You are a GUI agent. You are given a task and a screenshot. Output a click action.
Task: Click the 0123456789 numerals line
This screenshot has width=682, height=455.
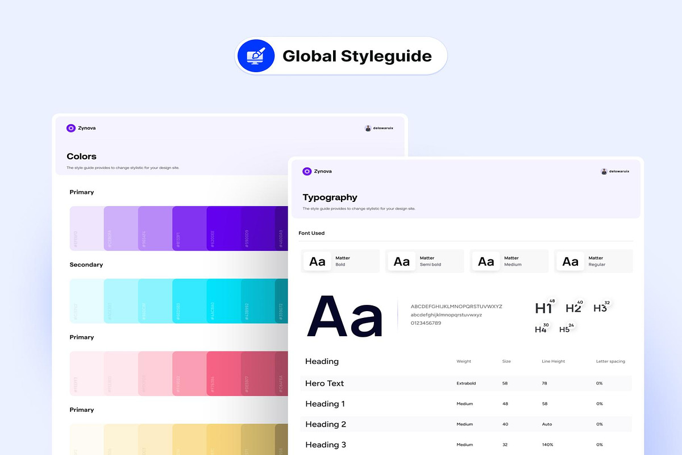pyautogui.click(x=426, y=323)
